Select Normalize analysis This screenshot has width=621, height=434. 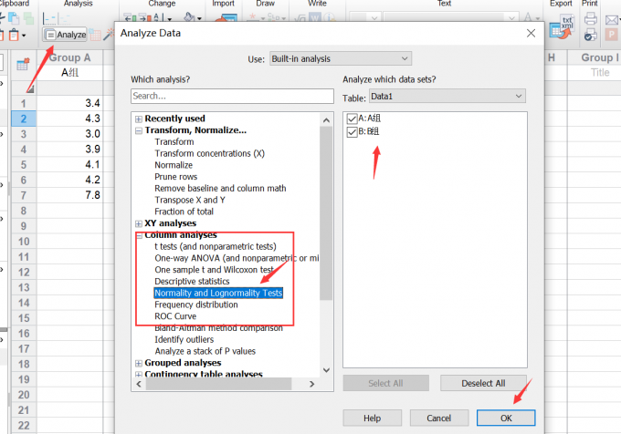pos(174,165)
